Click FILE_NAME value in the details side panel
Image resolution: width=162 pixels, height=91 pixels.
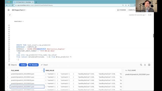137,74
